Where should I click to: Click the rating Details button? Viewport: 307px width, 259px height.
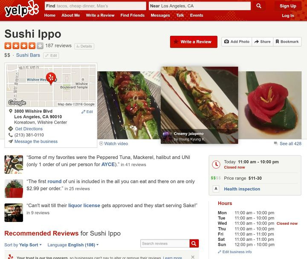coord(84,46)
